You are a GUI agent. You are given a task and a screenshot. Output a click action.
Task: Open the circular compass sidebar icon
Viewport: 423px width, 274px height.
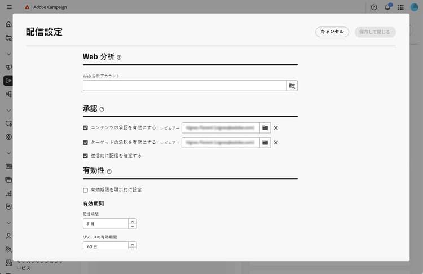(x=8, y=137)
